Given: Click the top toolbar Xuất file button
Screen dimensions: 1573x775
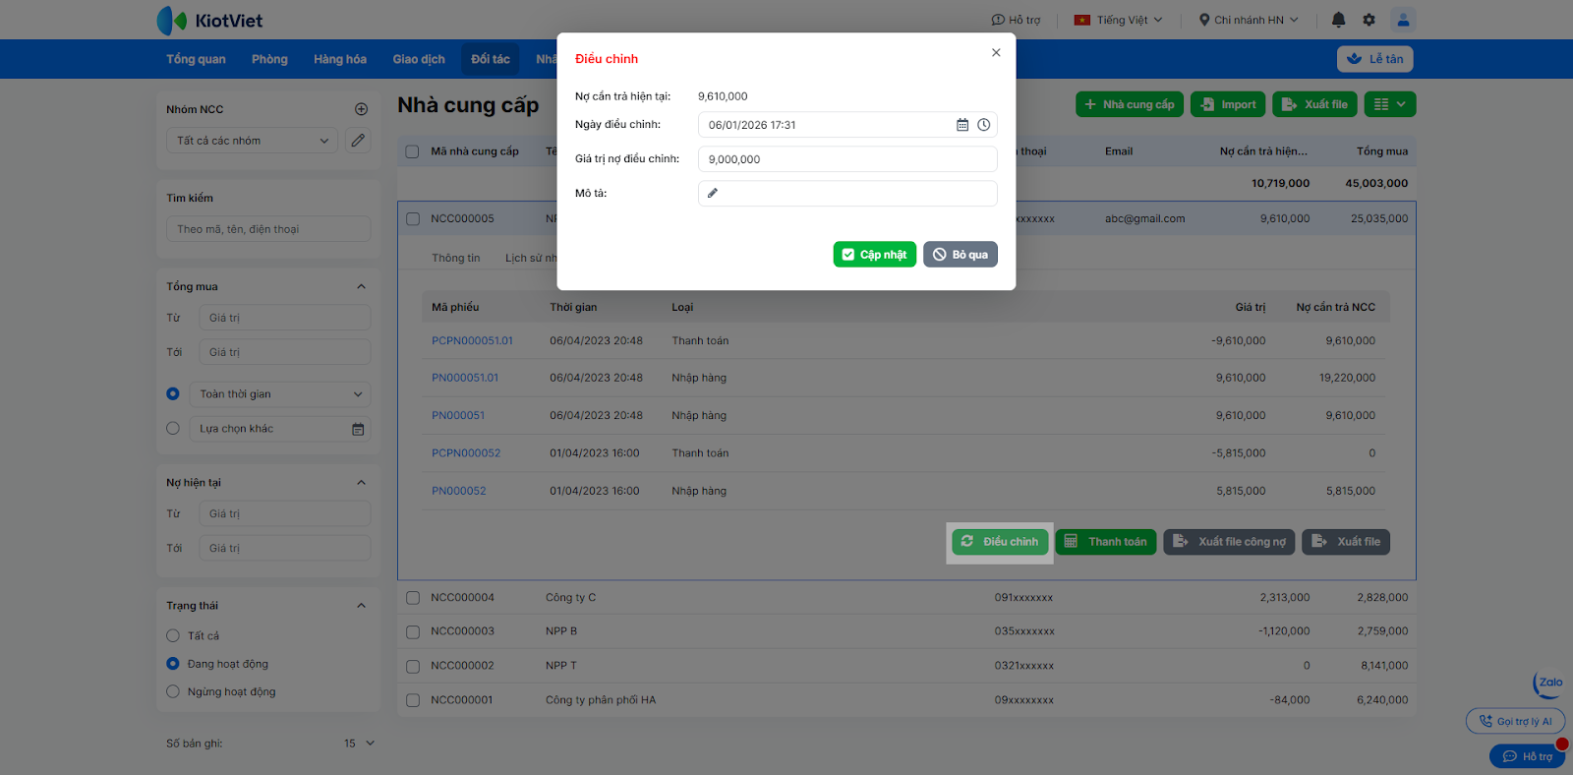Looking at the screenshot, I should (x=1314, y=104).
